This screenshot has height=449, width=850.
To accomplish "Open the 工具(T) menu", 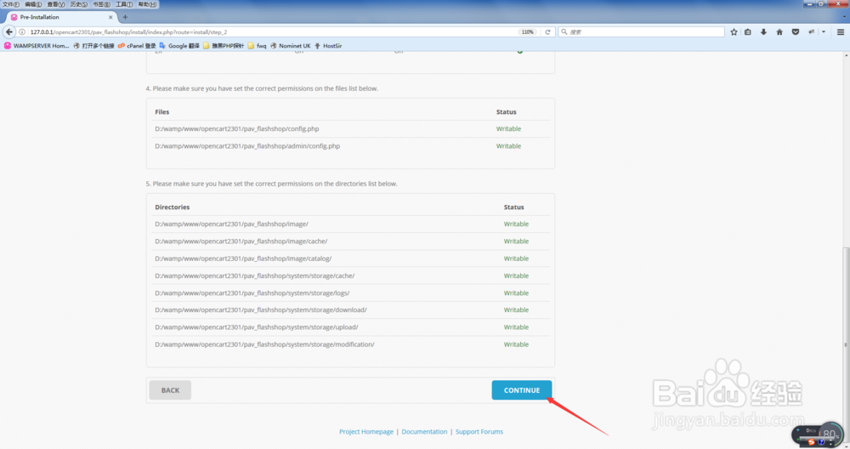I will point(124,4).
